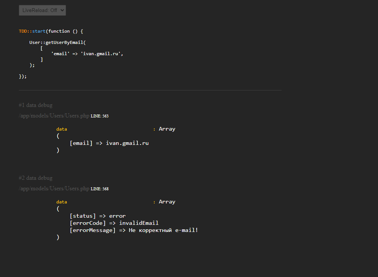Click the Users.php file path under #2
Viewport: 378px width, 277px height.
point(54,188)
